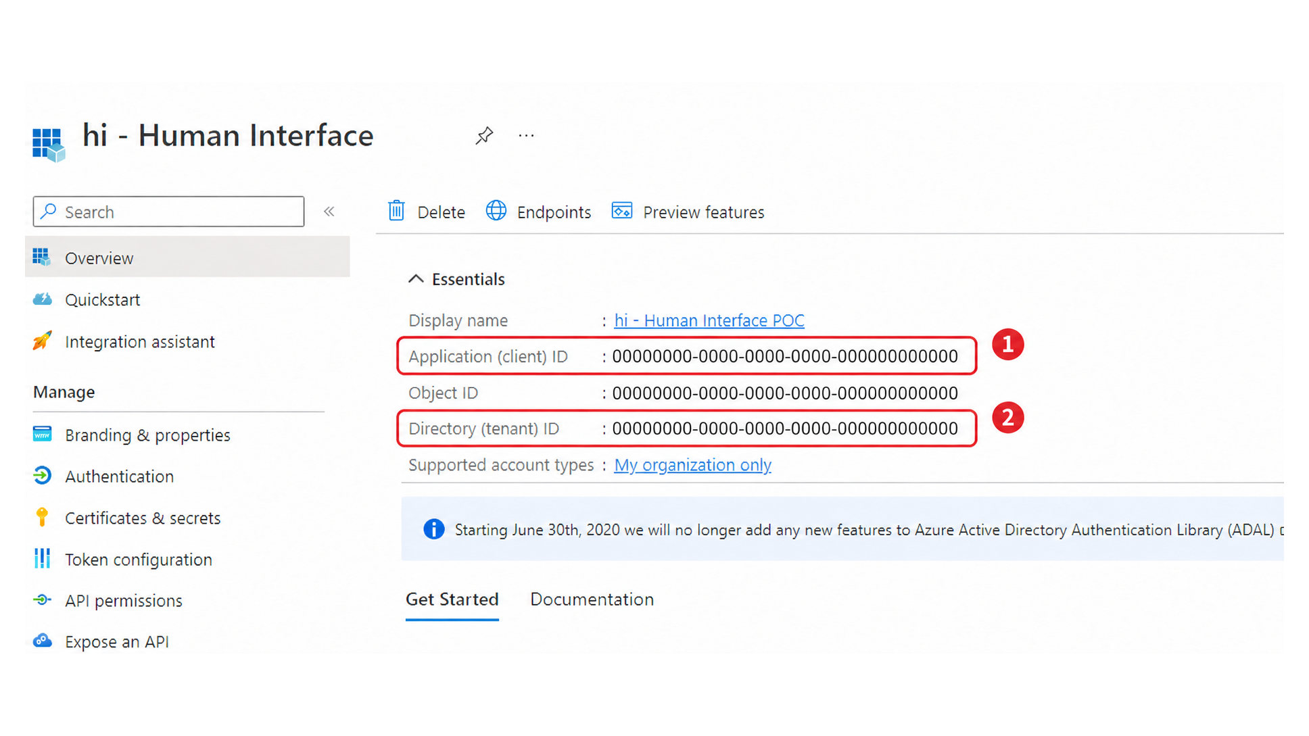Click the blue info icon in the ADAL banner
Screen dimensions: 1309x736
(x=433, y=529)
